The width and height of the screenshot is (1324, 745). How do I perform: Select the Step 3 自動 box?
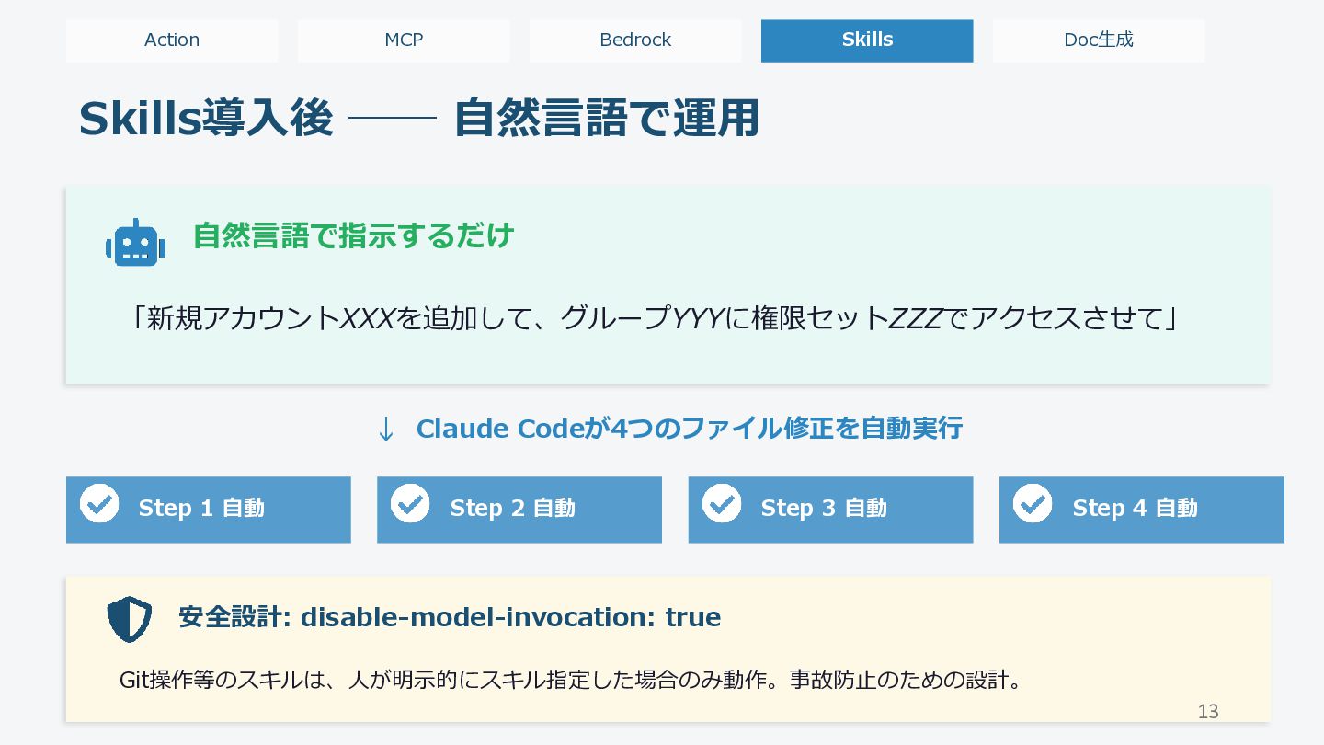[830, 510]
